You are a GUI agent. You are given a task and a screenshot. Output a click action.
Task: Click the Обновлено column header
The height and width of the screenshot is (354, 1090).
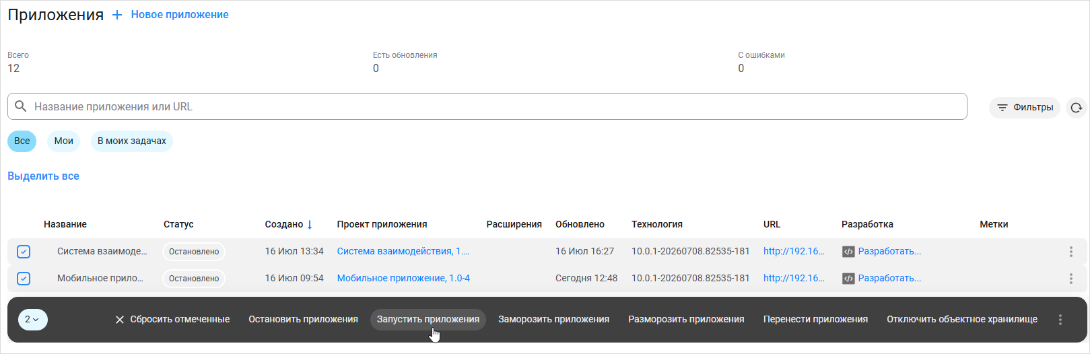[580, 224]
